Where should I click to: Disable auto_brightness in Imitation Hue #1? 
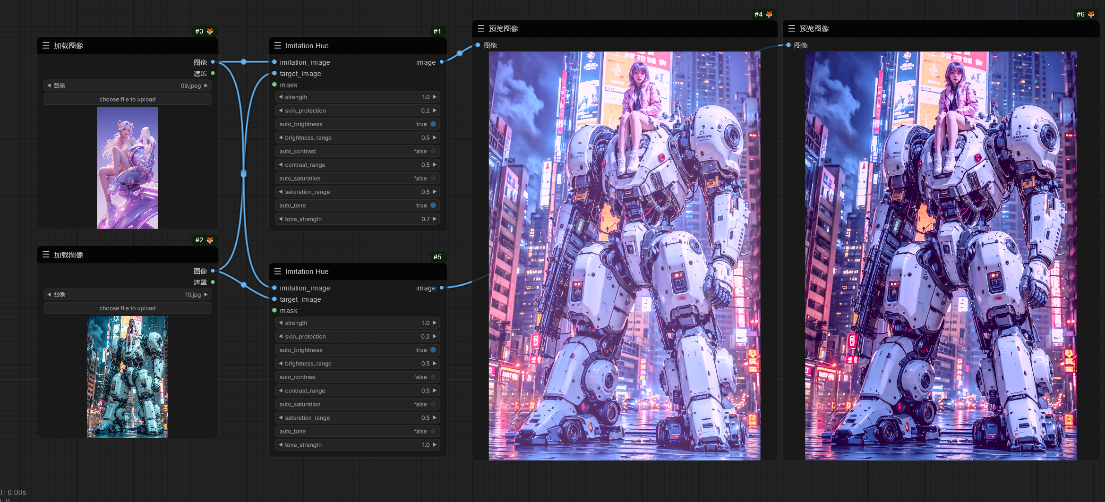(432, 124)
